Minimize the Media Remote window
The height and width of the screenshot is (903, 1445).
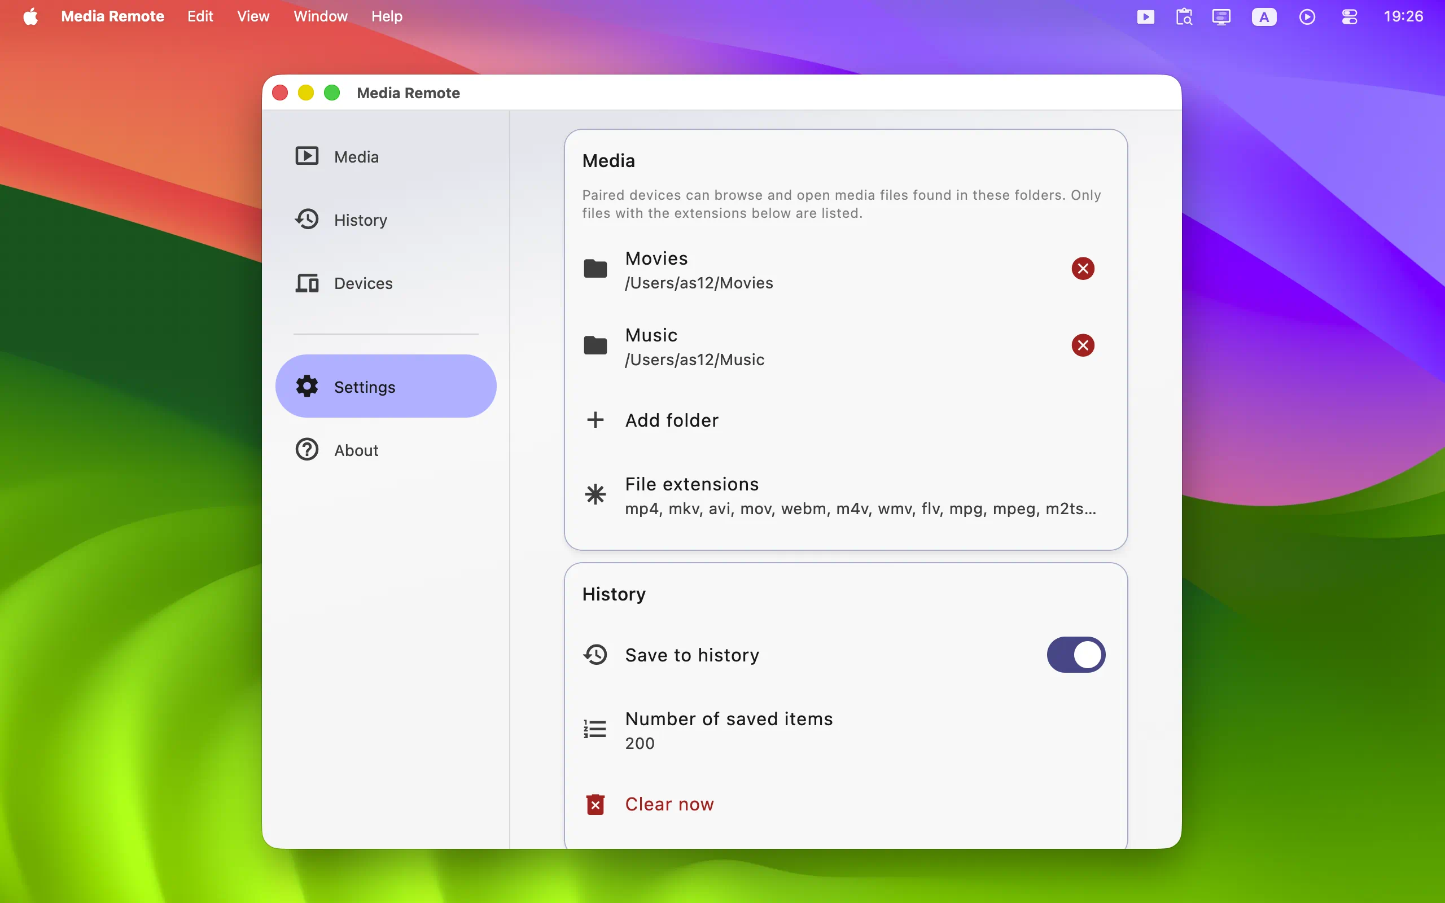pyautogui.click(x=306, y=93)
